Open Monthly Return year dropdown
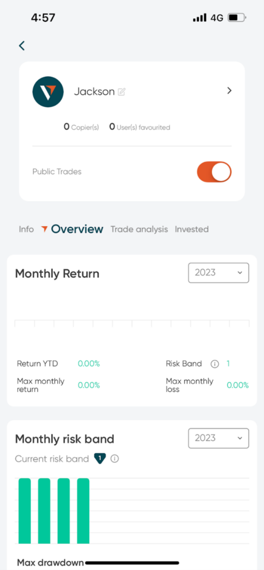The height and width of the screenshot is (570, 264). point(218,273)
